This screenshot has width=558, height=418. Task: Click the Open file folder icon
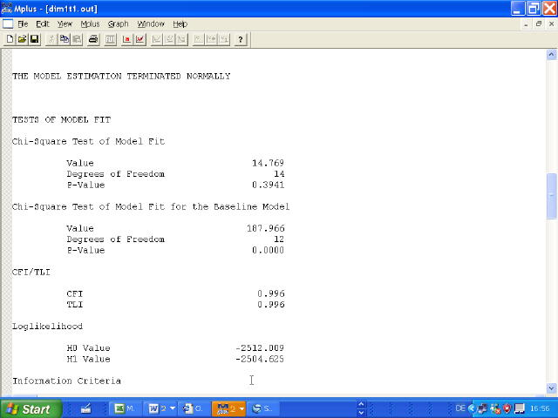click(22, 39)
